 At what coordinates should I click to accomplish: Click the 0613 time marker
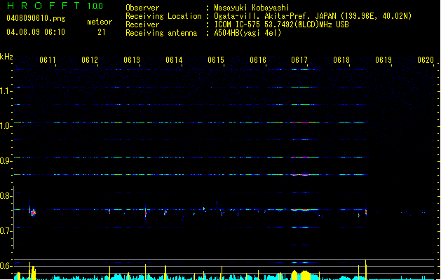[132, 60]
